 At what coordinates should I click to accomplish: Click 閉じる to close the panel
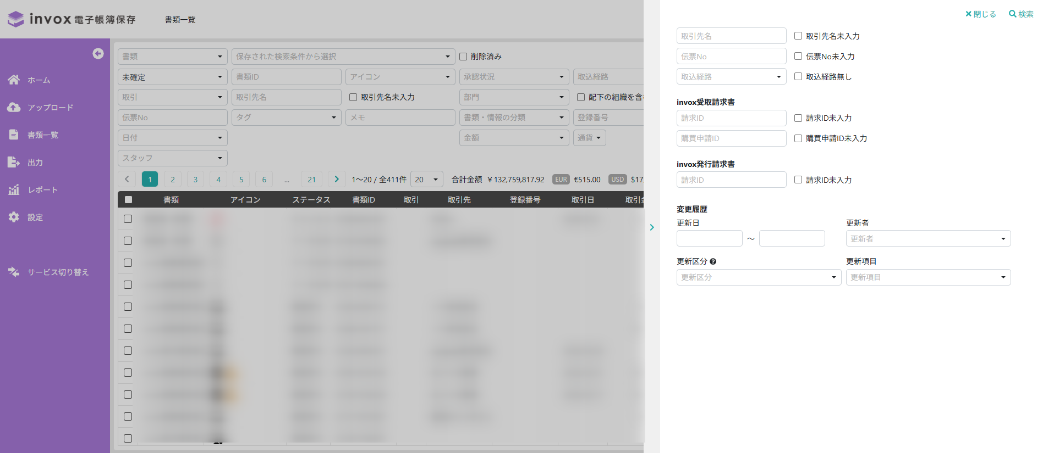(981, 14)
